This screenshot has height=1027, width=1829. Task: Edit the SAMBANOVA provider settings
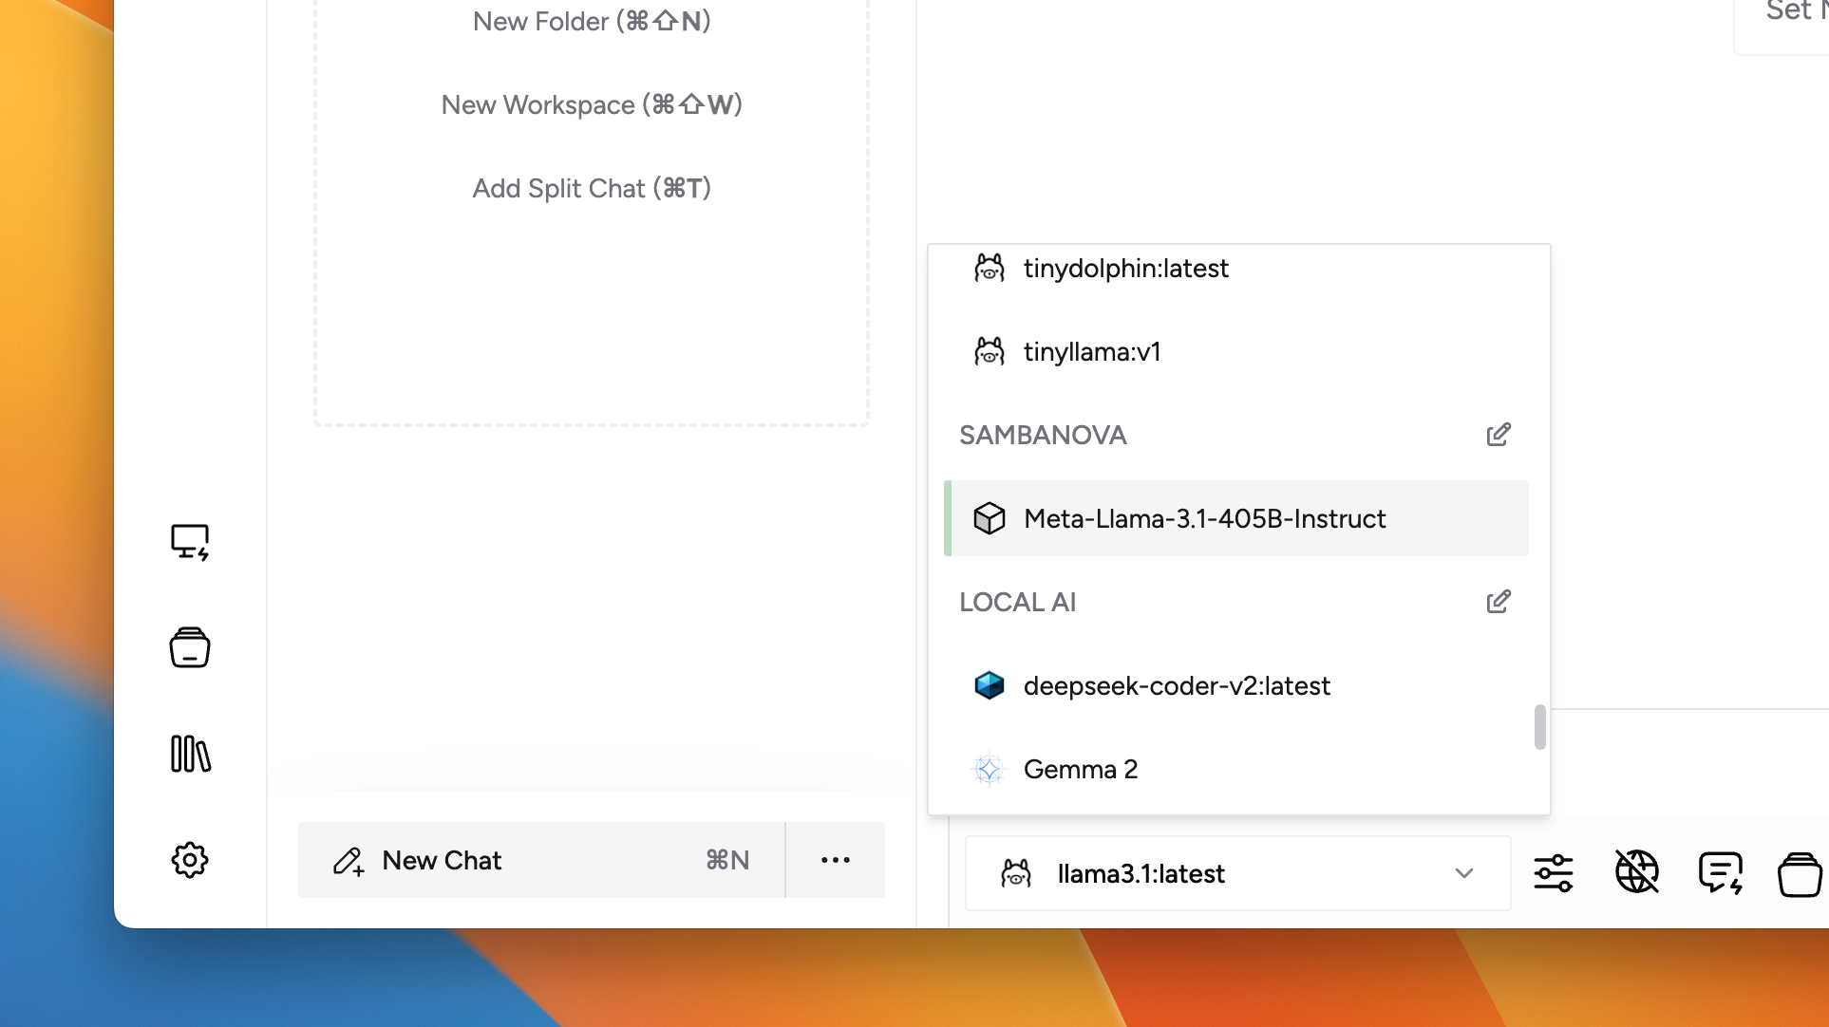click(x=1499, y=435)
